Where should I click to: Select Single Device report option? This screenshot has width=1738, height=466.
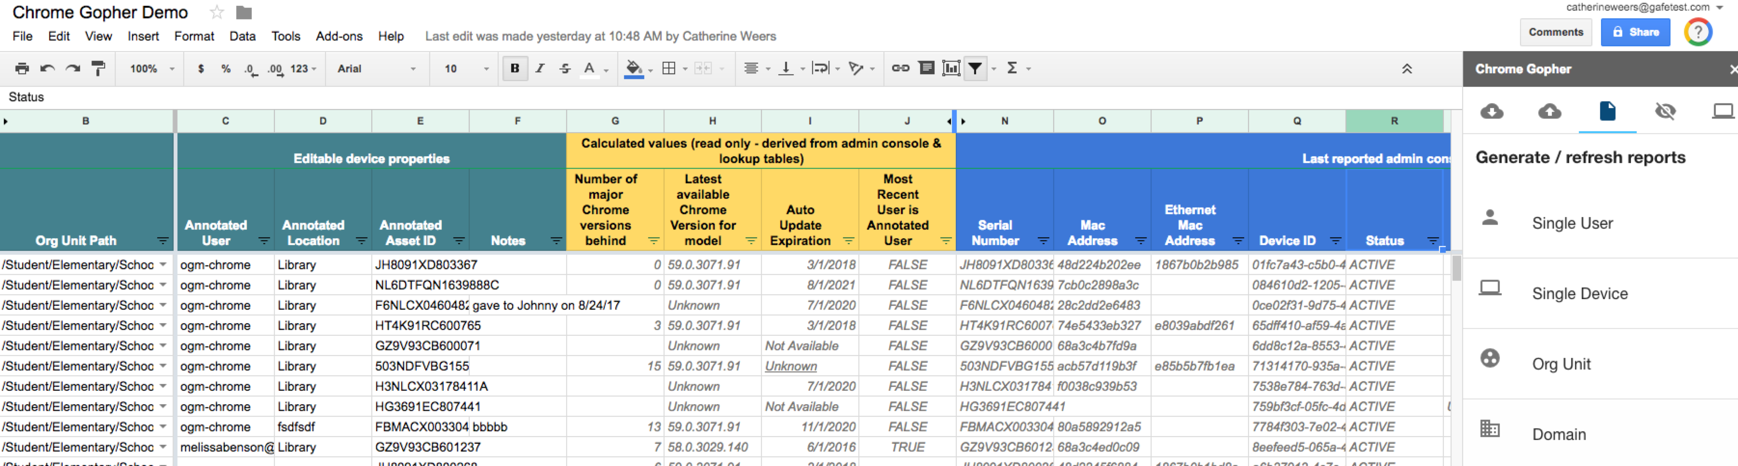tap(1579, 294)
